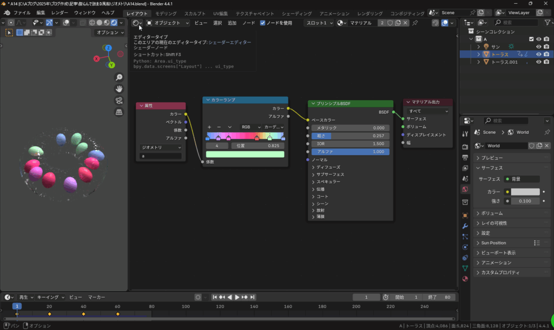This screenshot has width=554, height=330.
Task: Click the color ramp selected stop color swatch
Action: pos(245,154)
